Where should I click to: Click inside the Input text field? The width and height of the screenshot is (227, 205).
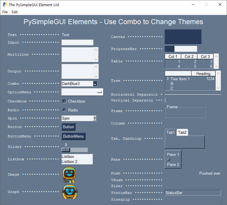click(x=77, y=43)
